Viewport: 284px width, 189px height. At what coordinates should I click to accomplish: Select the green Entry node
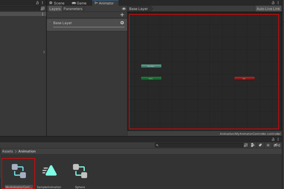[151, 79]
